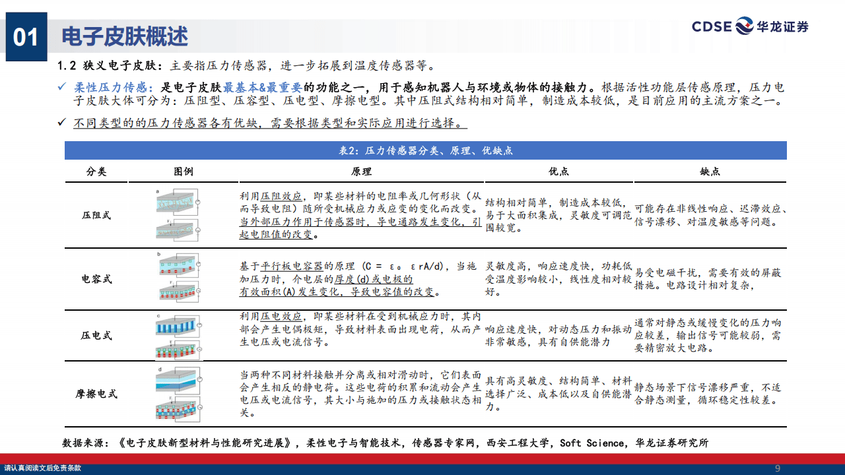Click the 原理 column header
The height and width of the screenshot is (475, 845).
[x=361, y=172]
